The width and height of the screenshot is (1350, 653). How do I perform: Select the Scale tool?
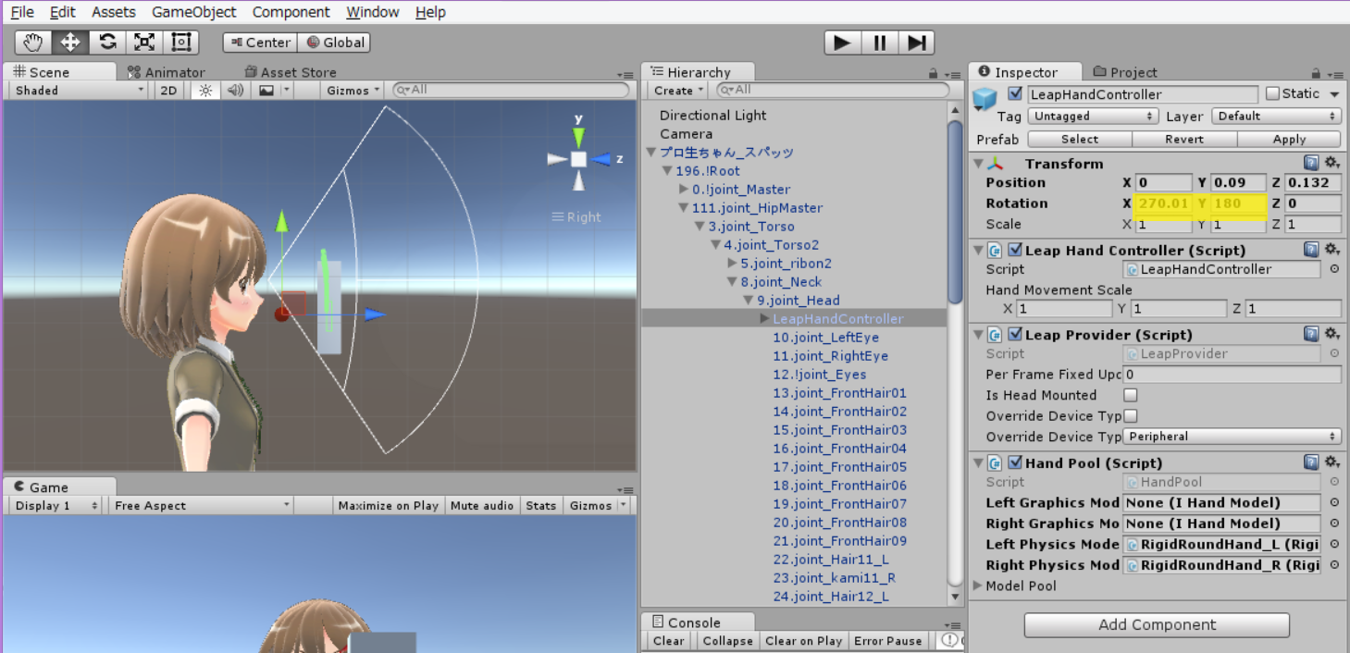click(x=142, y=42)
